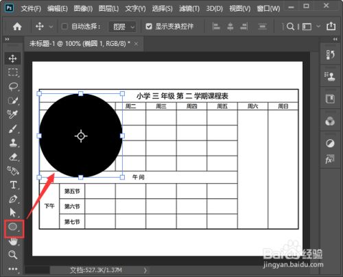
Task: Open the Properties panel stamp icon
Action: coord(330,77)
